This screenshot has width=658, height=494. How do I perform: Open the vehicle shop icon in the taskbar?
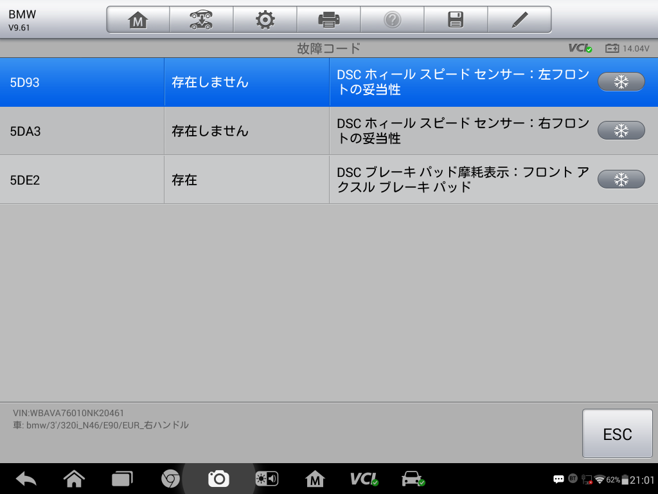pos(413,479)
